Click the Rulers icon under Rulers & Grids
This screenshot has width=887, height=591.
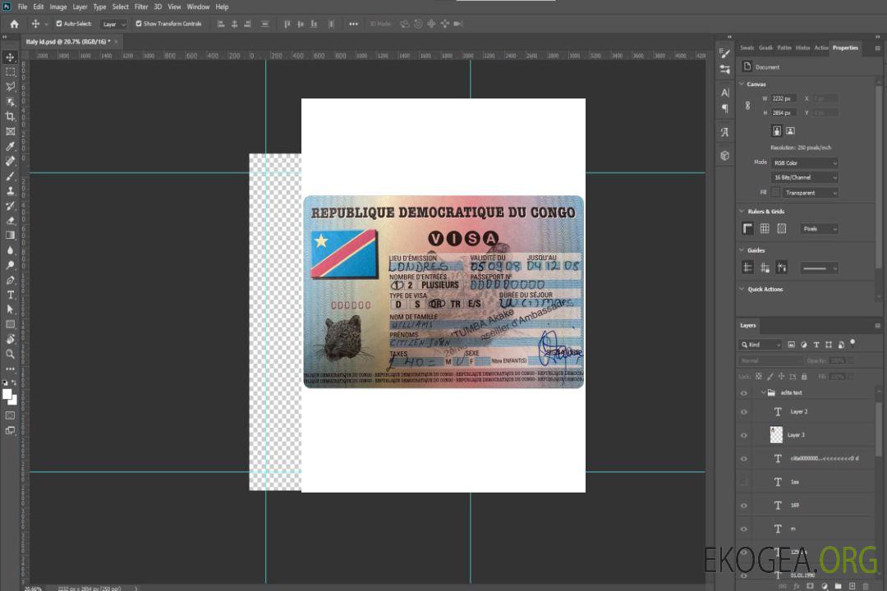[748, 228]
